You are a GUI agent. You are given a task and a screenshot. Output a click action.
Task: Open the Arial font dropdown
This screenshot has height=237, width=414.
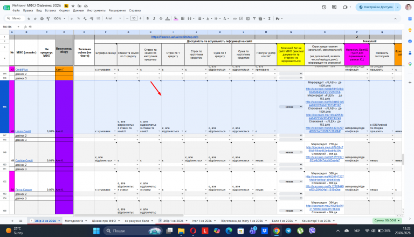tap(113, 18)
